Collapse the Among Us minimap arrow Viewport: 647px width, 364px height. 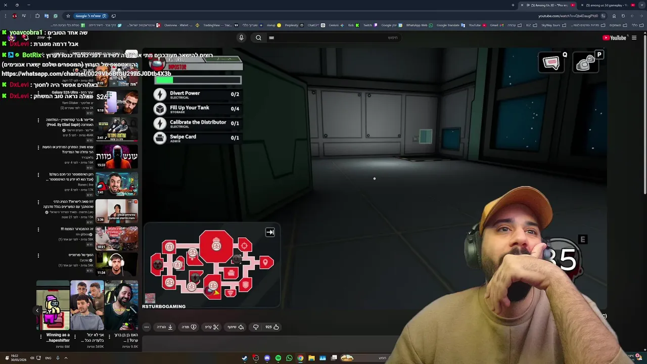(x=270, y=232)
